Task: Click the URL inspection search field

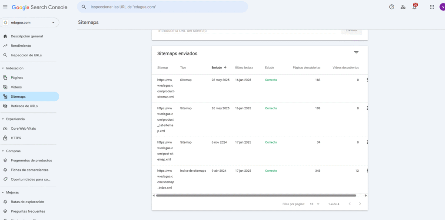Action: [x=165, y=7]
